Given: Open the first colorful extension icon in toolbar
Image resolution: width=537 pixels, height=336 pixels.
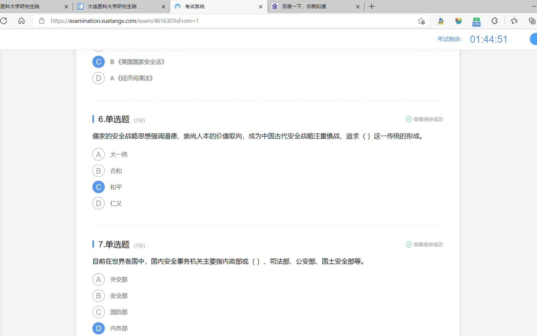Looking at the screenshot, I should click(441, 21).
